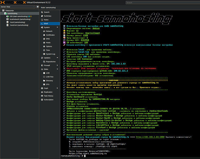
Task: Open Directory disk settings
Action: (50, 81)
